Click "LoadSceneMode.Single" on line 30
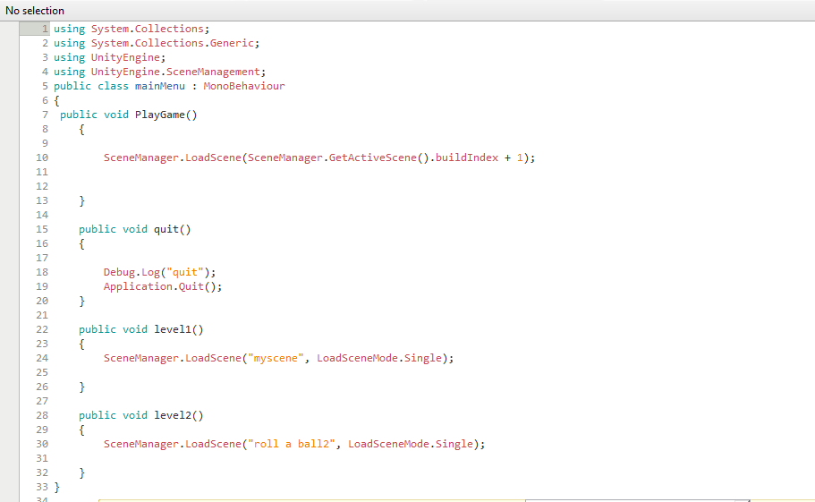This screenshot has width=815, height=502. tap(411, 444)
